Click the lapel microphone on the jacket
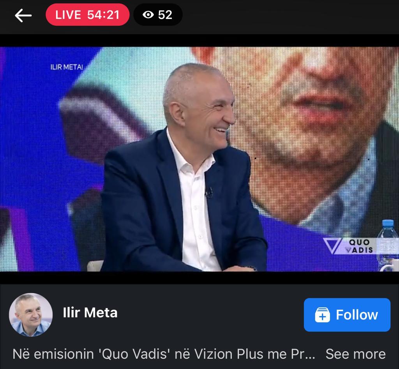The image size is (399, 369). [209, 193]
